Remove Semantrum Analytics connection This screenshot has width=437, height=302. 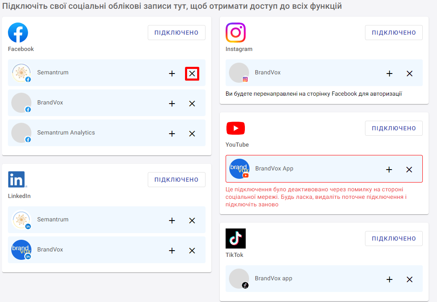pyautogui.click(x=192, y=134)
